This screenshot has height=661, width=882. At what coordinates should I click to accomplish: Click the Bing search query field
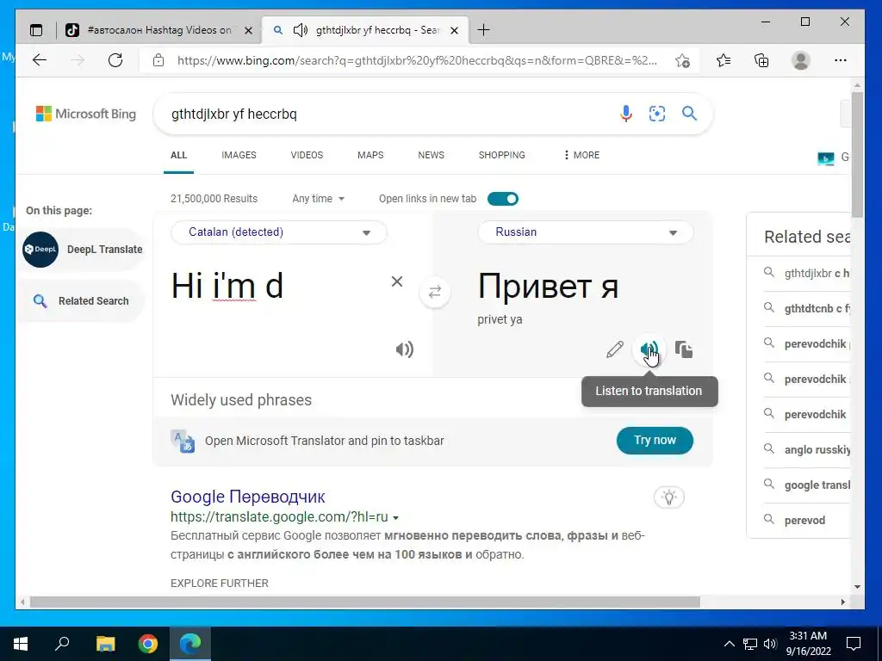coord(388,114)
